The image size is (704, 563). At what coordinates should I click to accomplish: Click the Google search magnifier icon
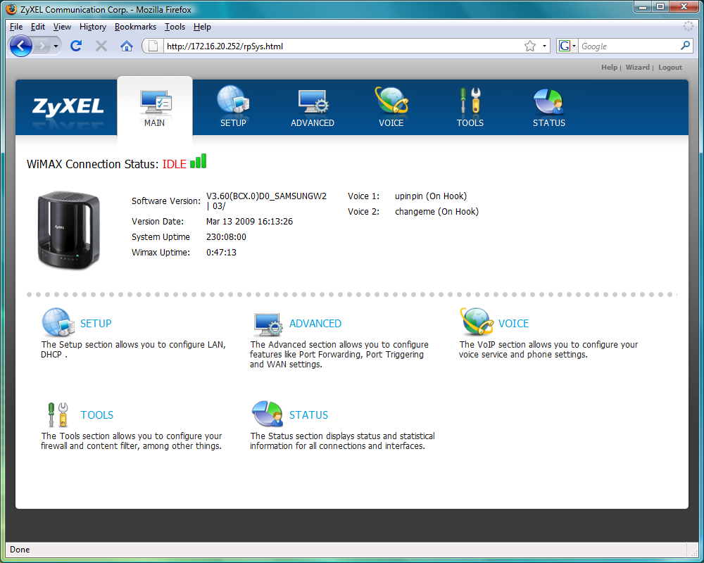pyautogui.click(x=685, y=45)
